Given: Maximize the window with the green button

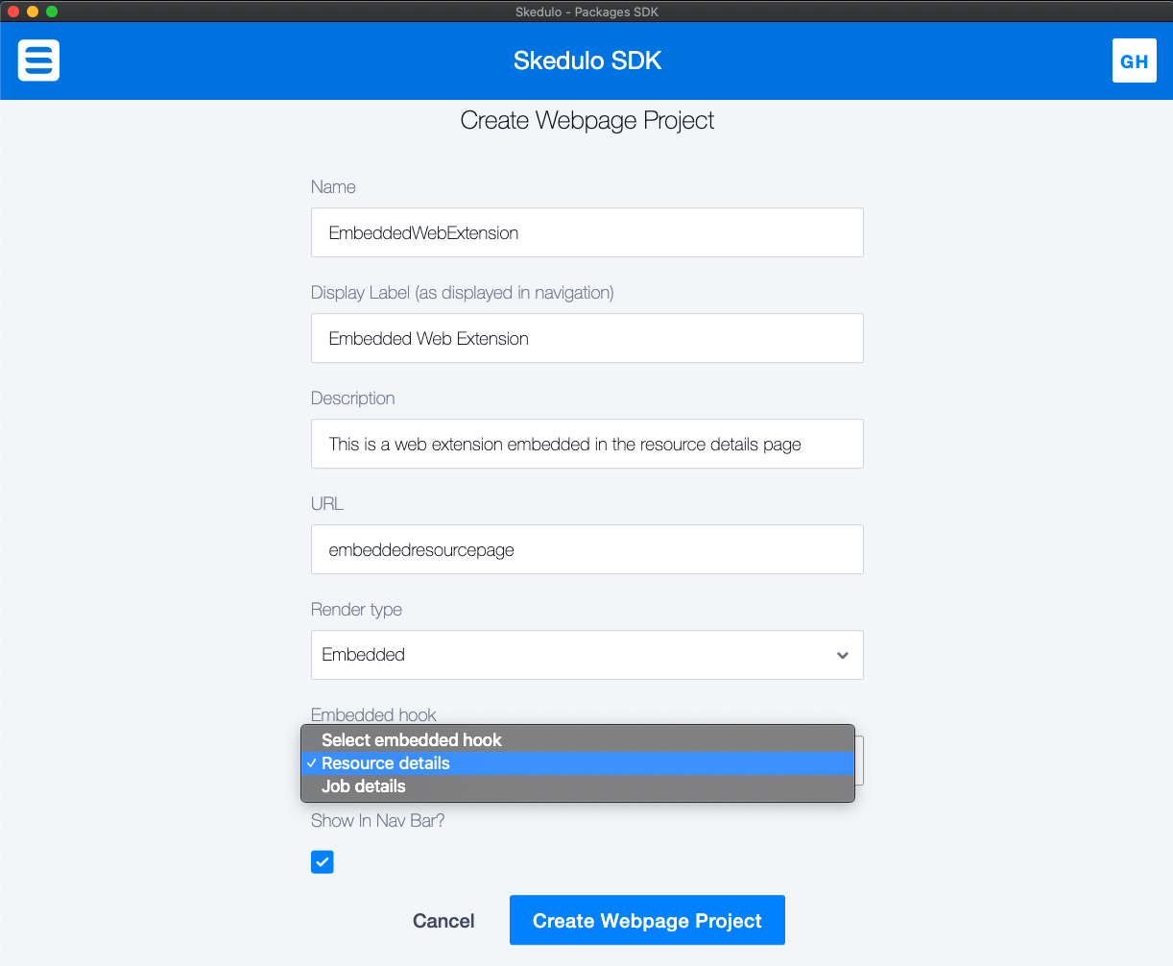Looking at the screenshot, I should 52,12.
